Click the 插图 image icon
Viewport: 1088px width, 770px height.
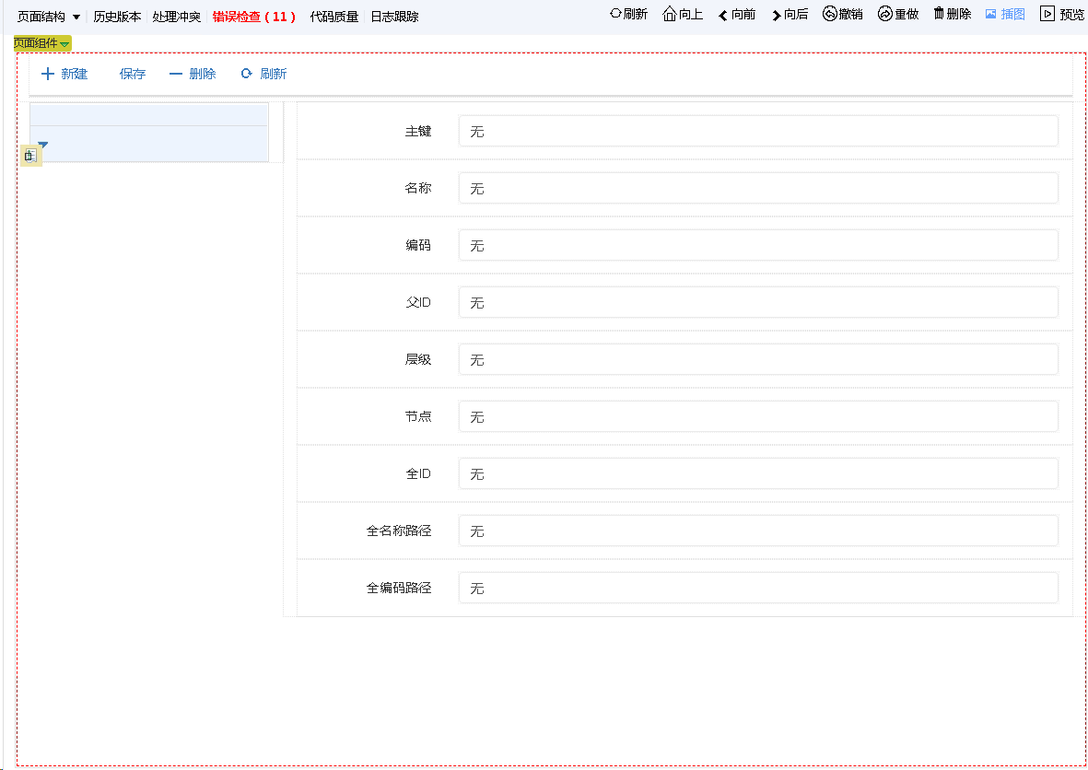click(991, 14)
